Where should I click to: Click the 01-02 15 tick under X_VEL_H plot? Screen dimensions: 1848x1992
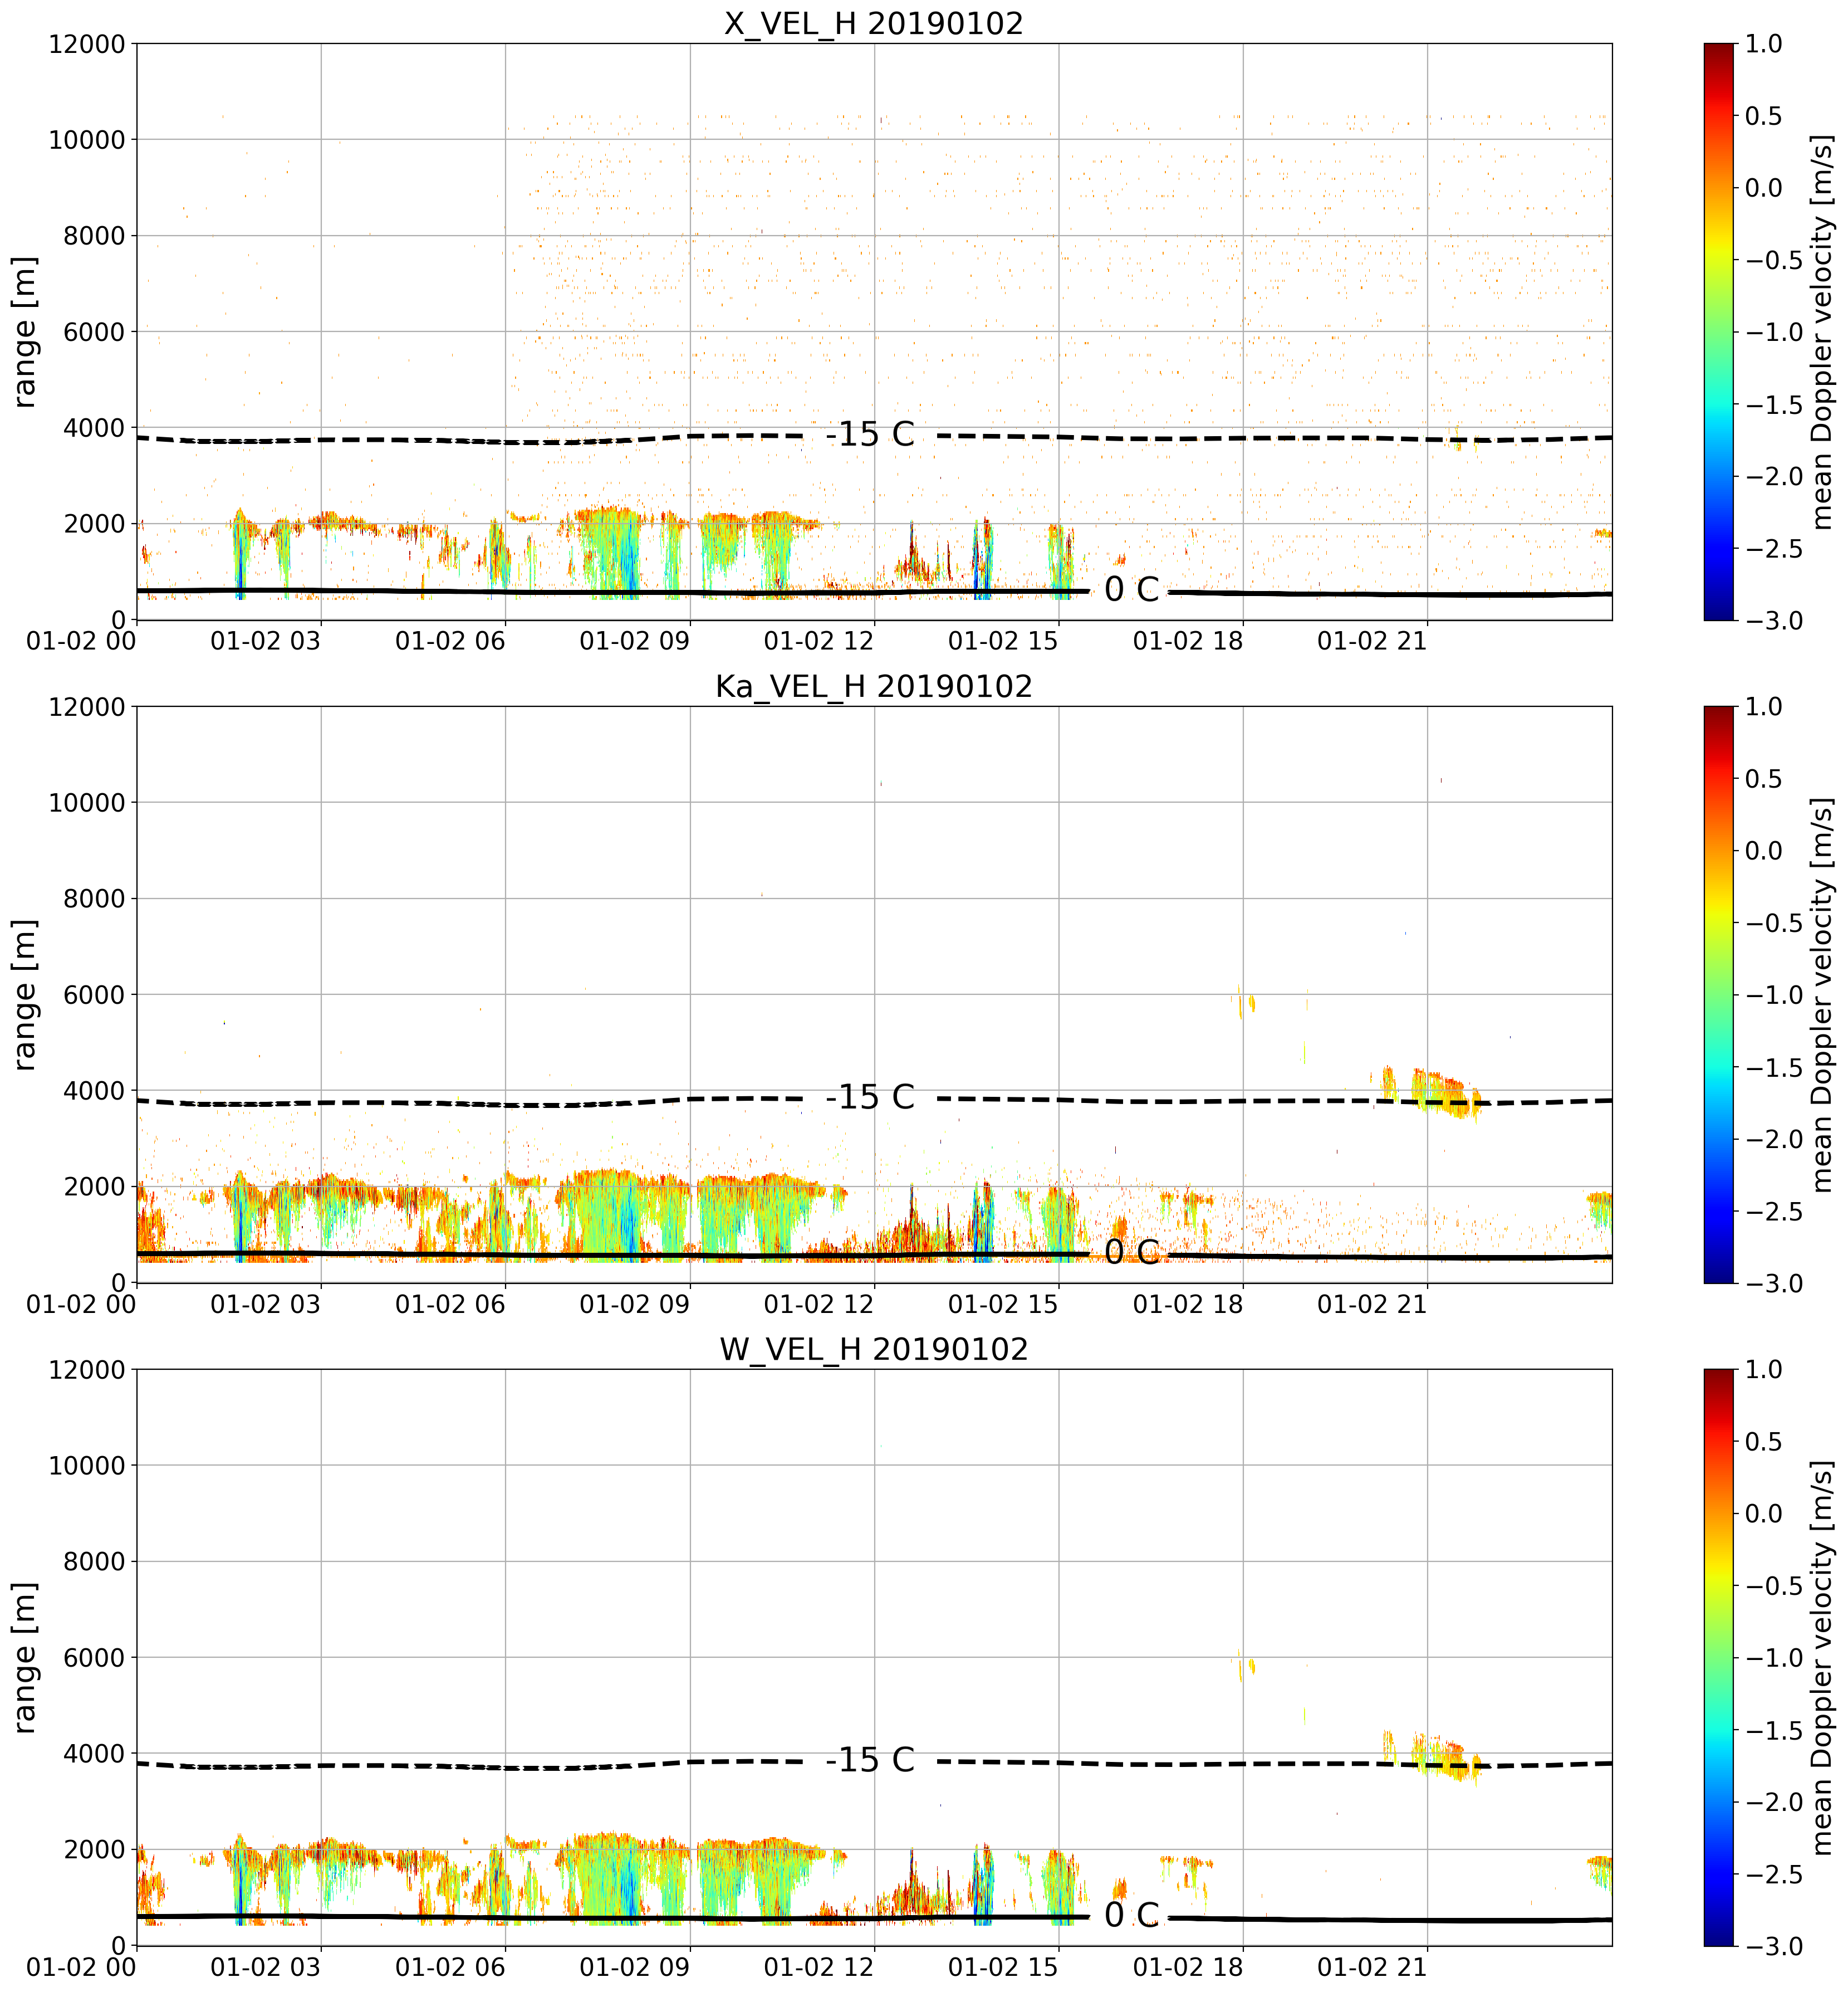[1003, 641]
